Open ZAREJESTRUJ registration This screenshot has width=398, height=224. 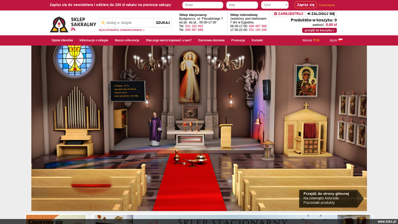pyautogui.click(x=289, y=14)
